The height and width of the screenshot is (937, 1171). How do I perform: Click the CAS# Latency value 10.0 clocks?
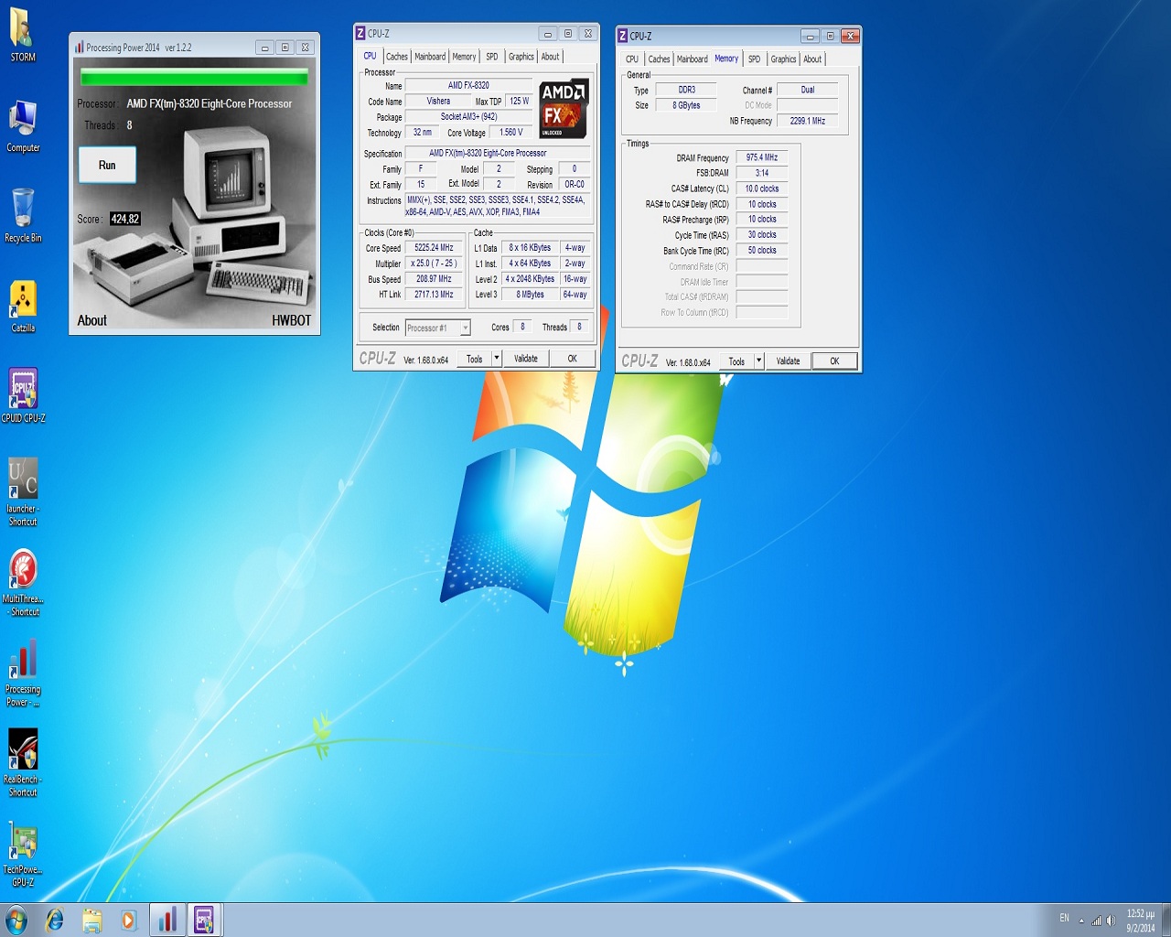coord(761,188)
